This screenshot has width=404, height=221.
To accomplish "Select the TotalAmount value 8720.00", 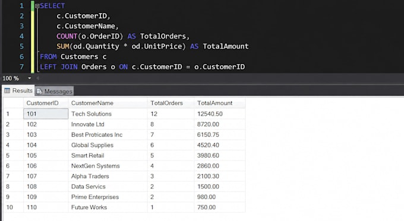I will point(219,124).
